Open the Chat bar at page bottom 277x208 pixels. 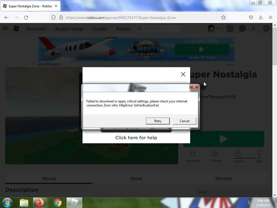point(202,192)
